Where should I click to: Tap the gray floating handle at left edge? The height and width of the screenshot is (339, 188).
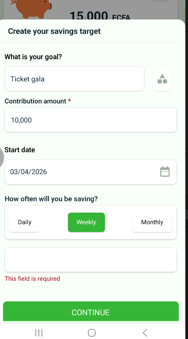click(2, 157)
